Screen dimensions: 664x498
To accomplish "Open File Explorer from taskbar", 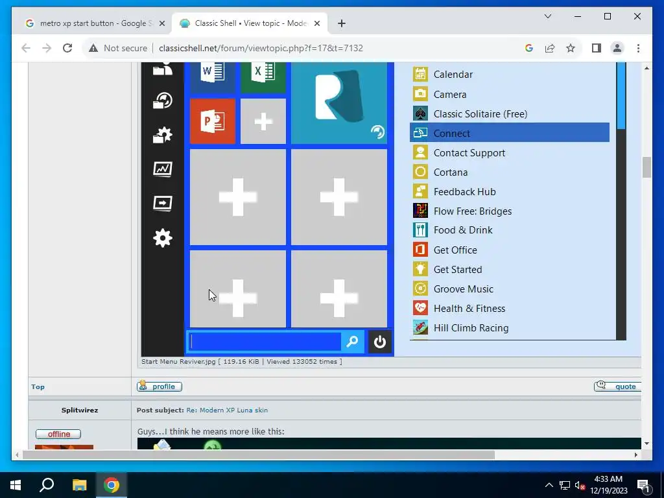I will tap(79, 485).
